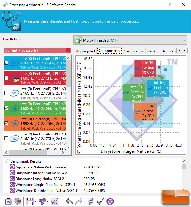Uncheck the green Pentium 1.60GHz processor box

tap(6, 108)
